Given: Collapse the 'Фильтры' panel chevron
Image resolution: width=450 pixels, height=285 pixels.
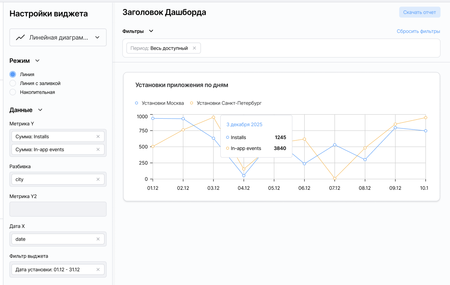Looking at the screenshot, I should 151,31.
